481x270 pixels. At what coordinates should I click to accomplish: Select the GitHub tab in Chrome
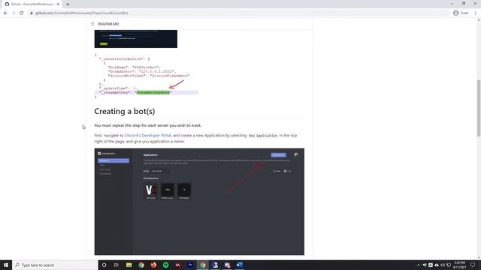(32, 4)
